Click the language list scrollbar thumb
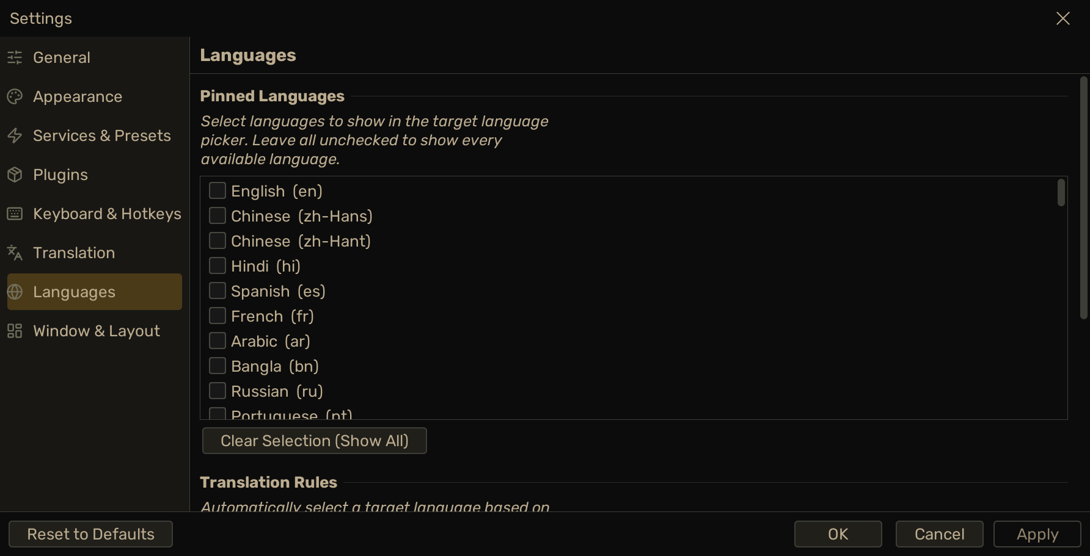 click(1061, 192)
